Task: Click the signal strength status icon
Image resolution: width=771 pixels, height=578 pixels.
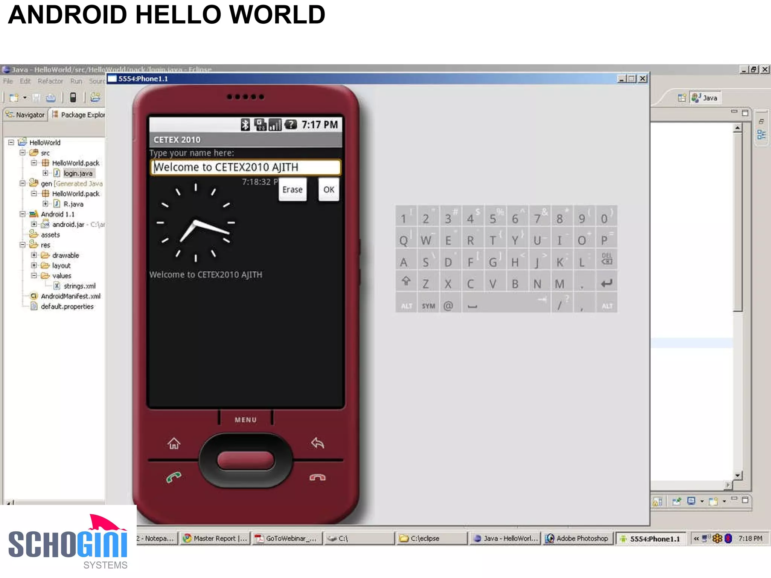Action: click(275, 125)
